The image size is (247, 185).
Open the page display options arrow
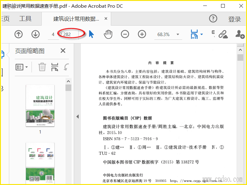click(x=202, y=34)
